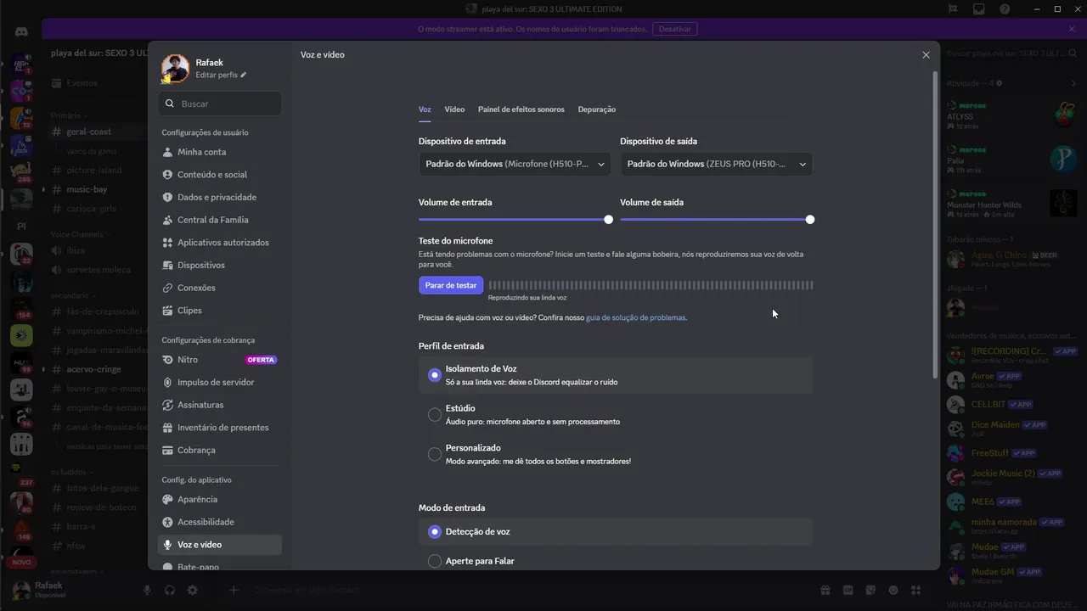Viewport: 1087px width, 611px height.
Task: Open the Dispositivo de entrada dropdown
Action: pyautogui.click(x=514, y=164)
